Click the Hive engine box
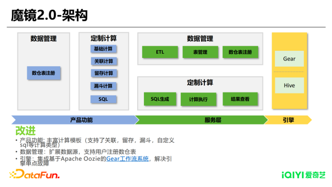 coord(289,85)
